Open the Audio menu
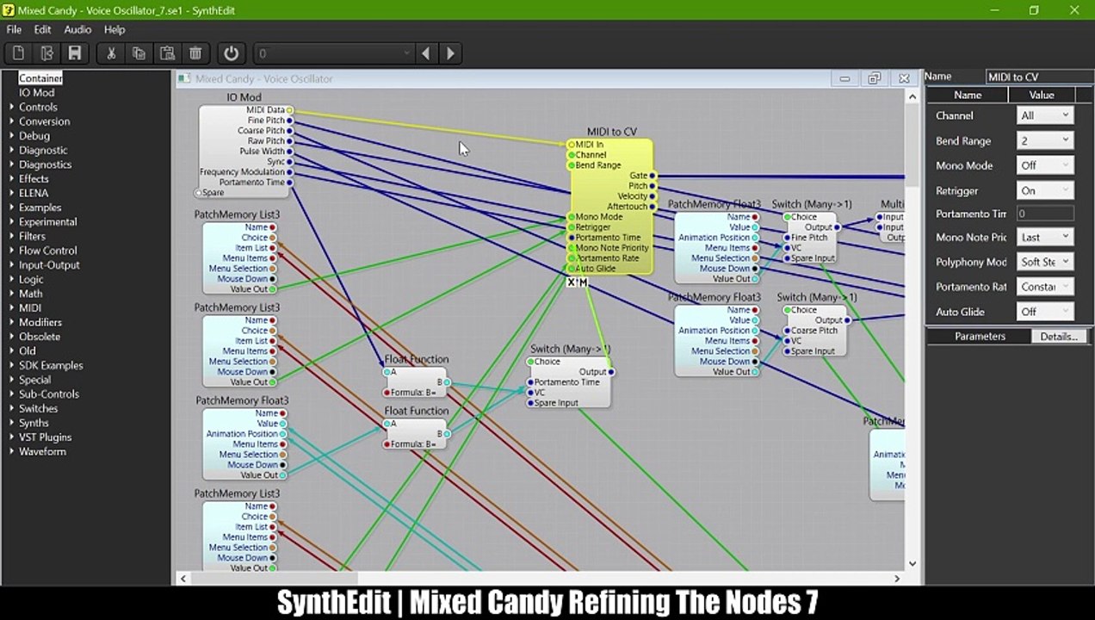1095x620 pixels. point(77,29)
